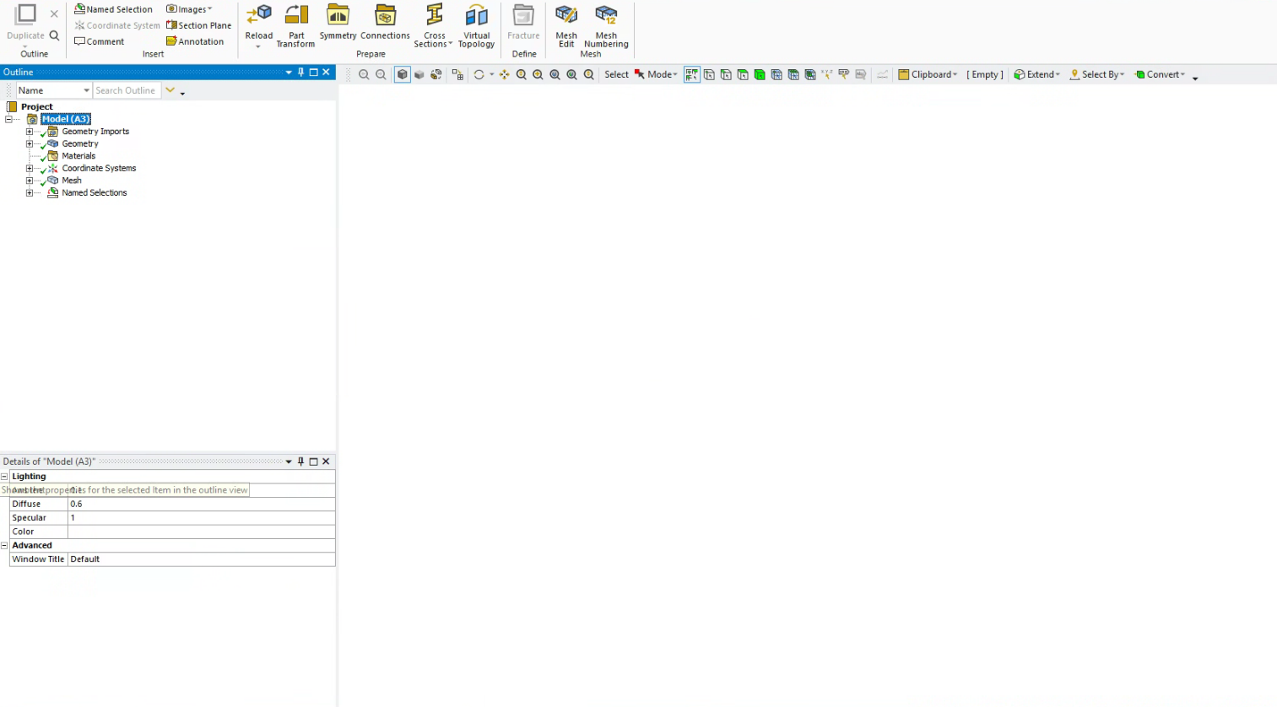This screenshot has width=1277, height=707.
Task: Click the Geometry Imports tree icon
Action: [52, 132]
